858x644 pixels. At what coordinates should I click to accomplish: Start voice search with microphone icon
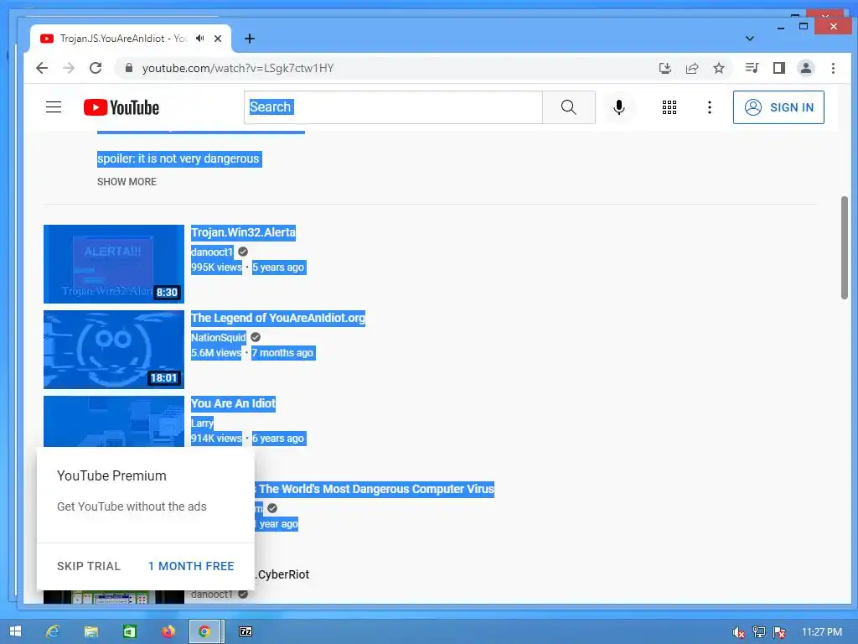(x=619, y=107)
